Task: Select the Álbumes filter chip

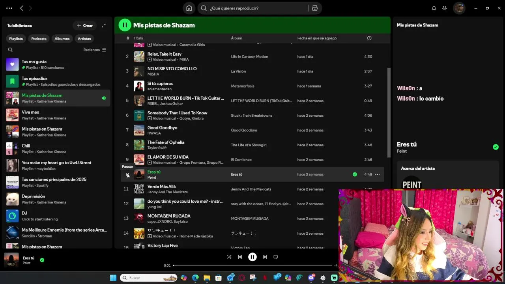Action: click(62, 39)
